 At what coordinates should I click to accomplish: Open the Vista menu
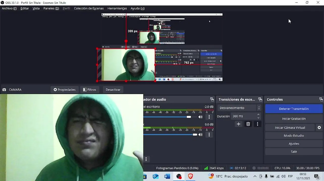click(36, 8)
